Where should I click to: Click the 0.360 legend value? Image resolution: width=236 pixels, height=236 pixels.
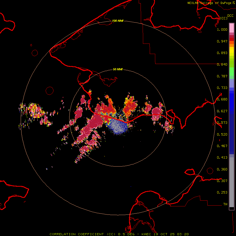[222, 169]
